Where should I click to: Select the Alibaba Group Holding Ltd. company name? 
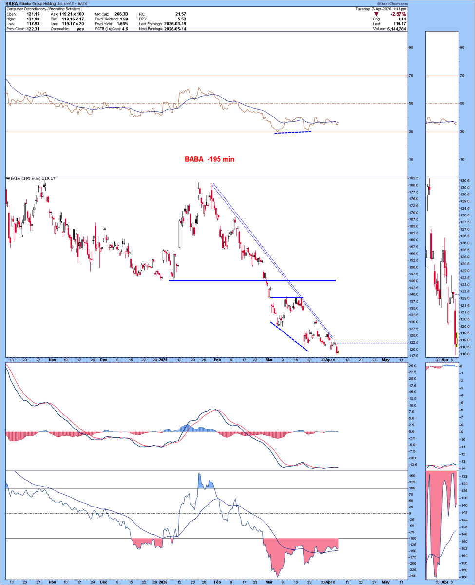tap(40, 3)
